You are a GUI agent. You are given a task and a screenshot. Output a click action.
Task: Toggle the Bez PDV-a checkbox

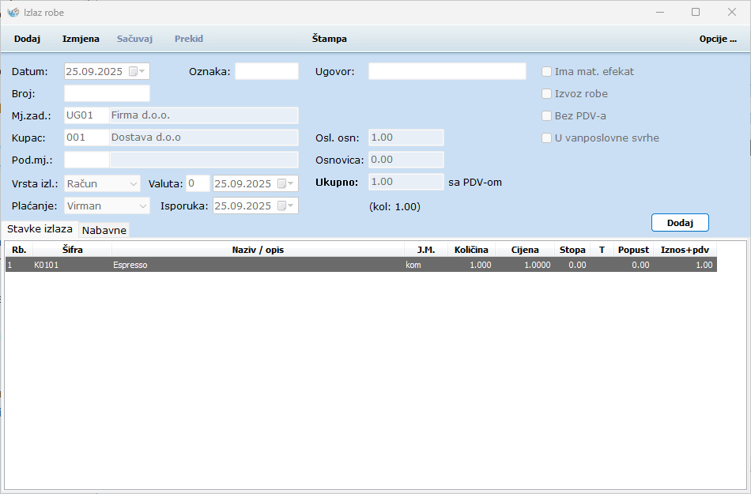(x=546, y=115)
